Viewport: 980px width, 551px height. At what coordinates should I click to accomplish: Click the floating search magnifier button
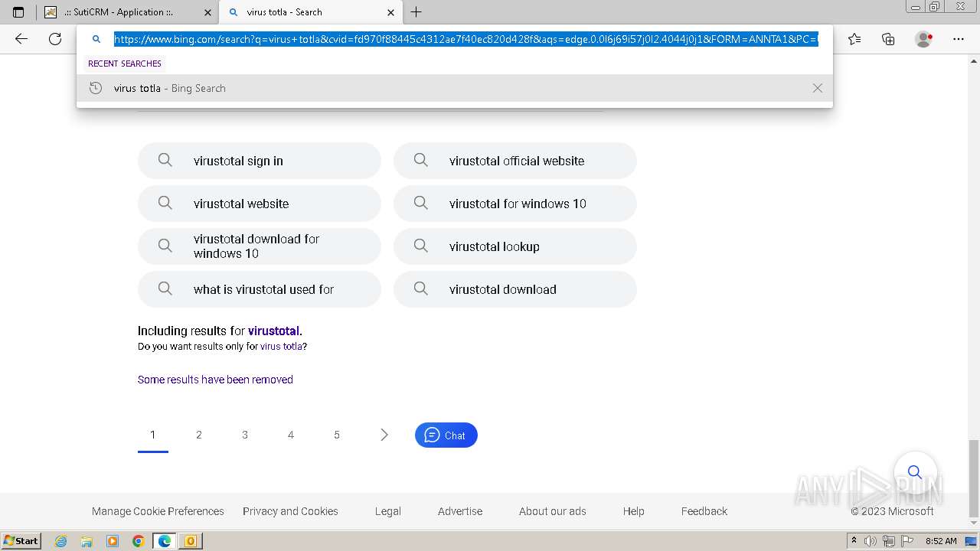pos(915,471)
